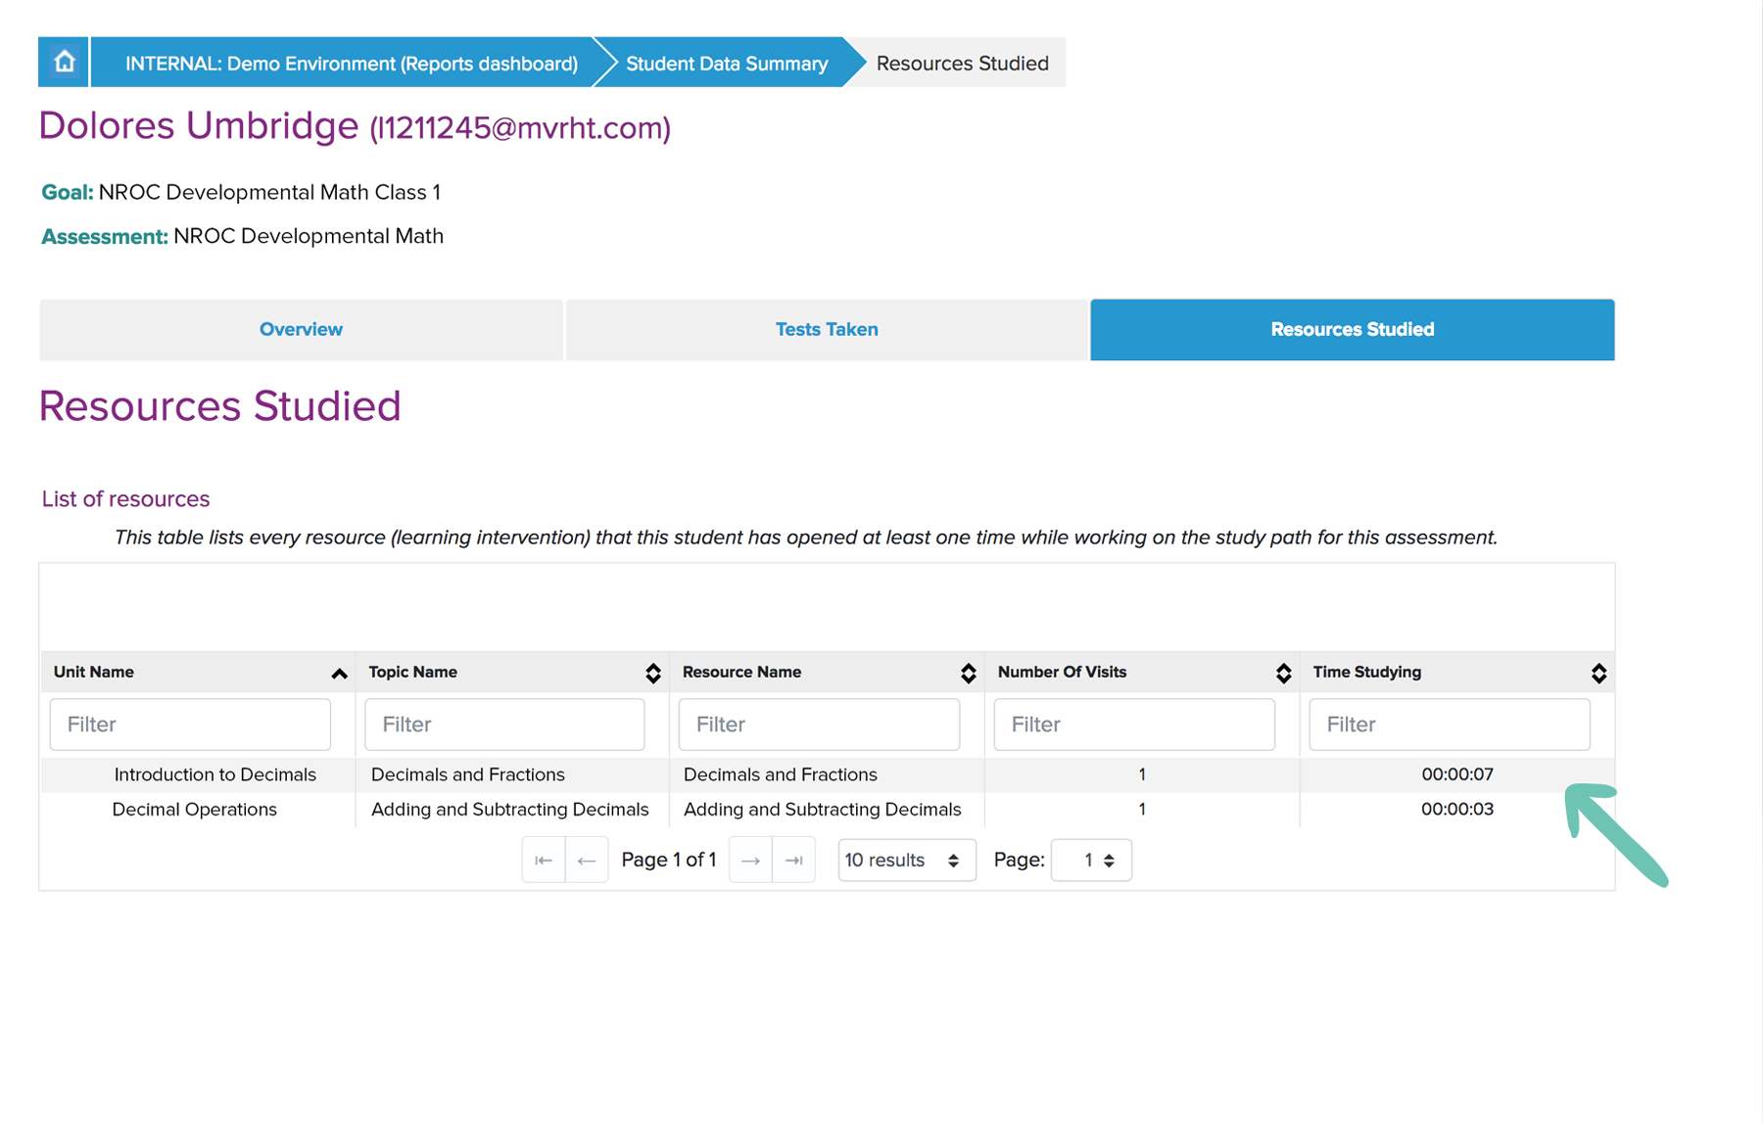Click the Unit Name filter field
This screenshot has width=1763, height=1123.
click(190, 724)
